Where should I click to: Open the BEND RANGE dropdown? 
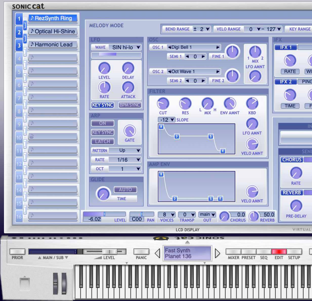point(201,29)
